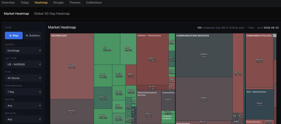Screen dimensions: 281x124
Task: Click the META -2.65% tile
Action: click(x=238, y=73)
